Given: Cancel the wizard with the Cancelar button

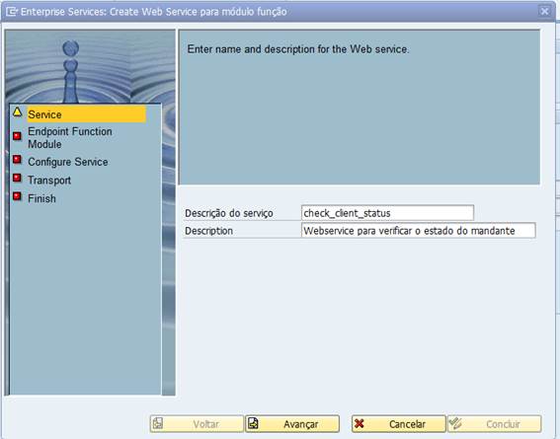Looking at the screenshot, I should [399, 423].
